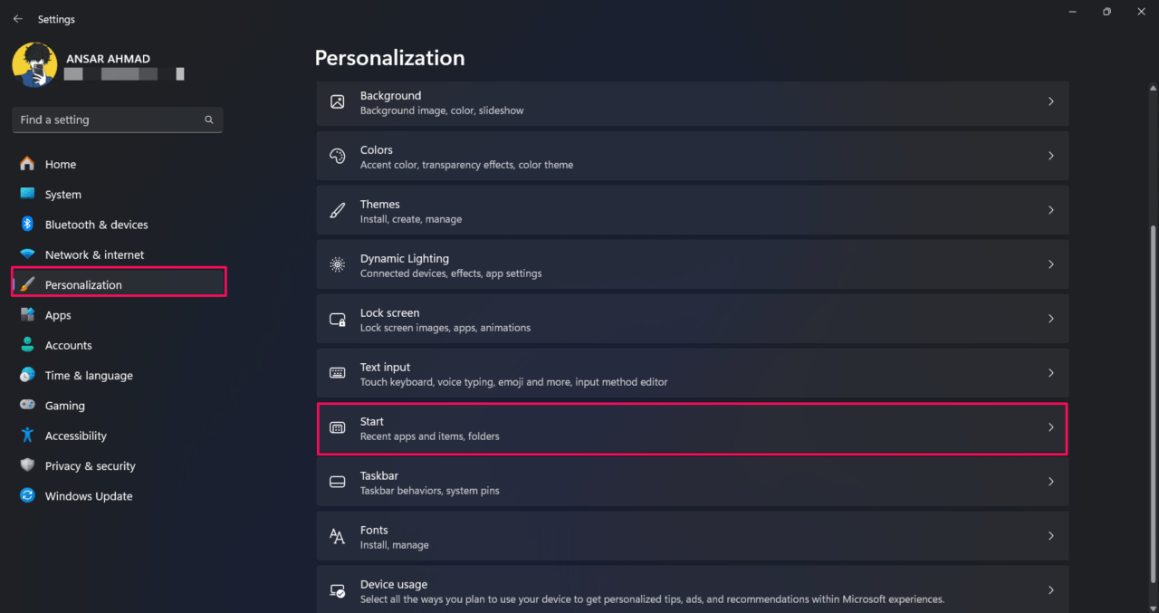Open the Taskbar settings chevron
The height and width of the screenshot is (613, 1159).
[x=1050, y=482]
